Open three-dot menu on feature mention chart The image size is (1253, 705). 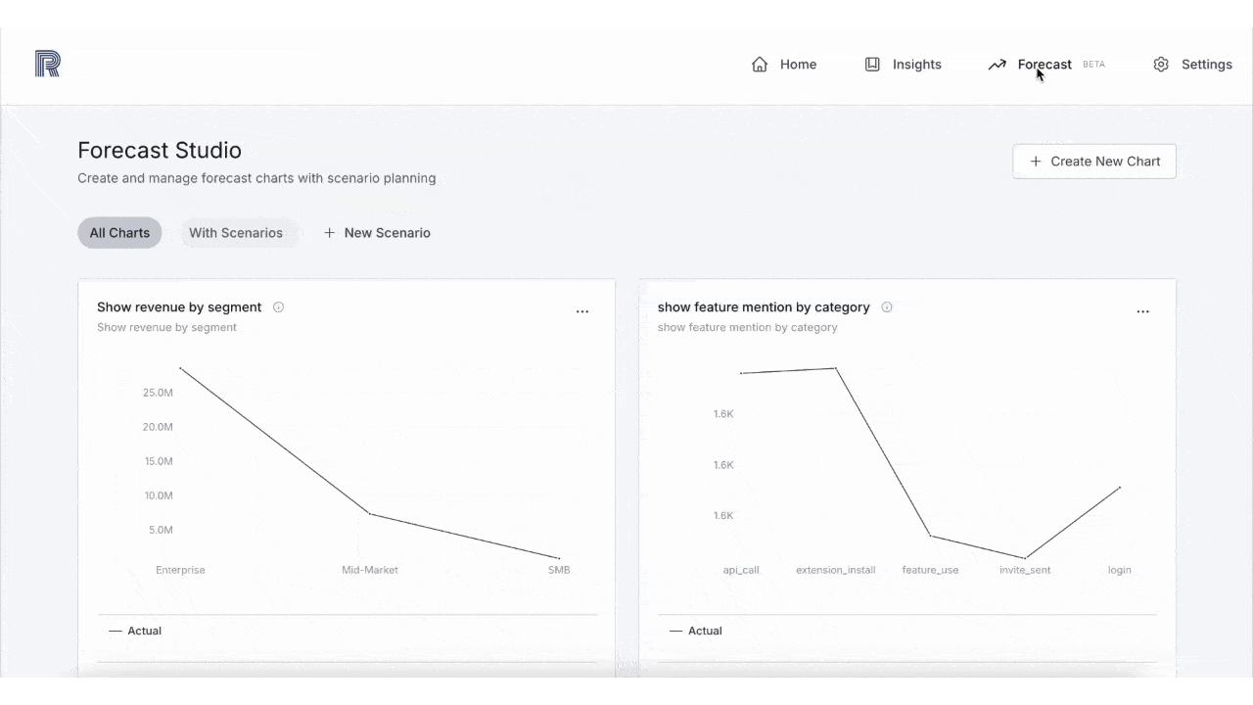1142,311
